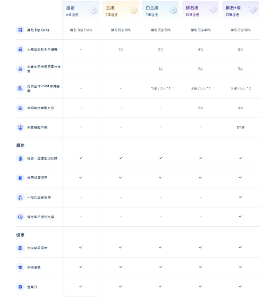Click the one-stop VIP service checkmark for Diamond Plus
Screen dimensions: 276x299
pos(241,197)
